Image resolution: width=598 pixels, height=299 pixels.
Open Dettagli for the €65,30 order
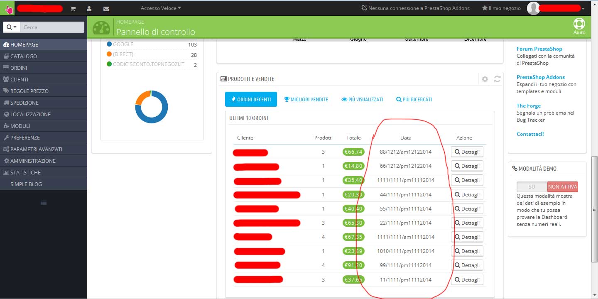click(467, 223)
